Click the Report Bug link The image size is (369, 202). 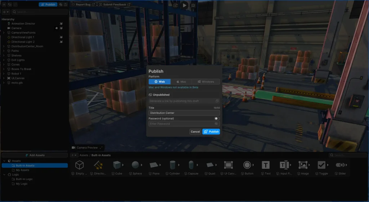coord(83,5)
